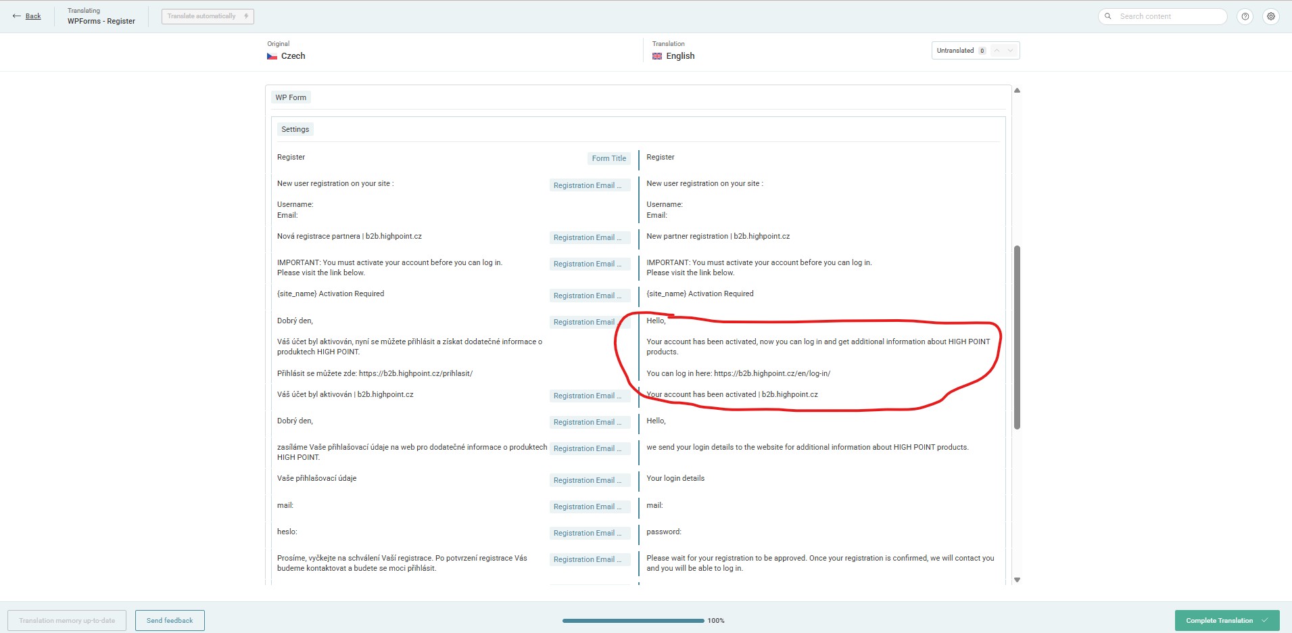The width and height of the screenshot is (1292, 633).
Task: Click Registration Email tag for 'zasíláme Vaše přihlašovací údaje' row
Action: (x=590, y=448)
